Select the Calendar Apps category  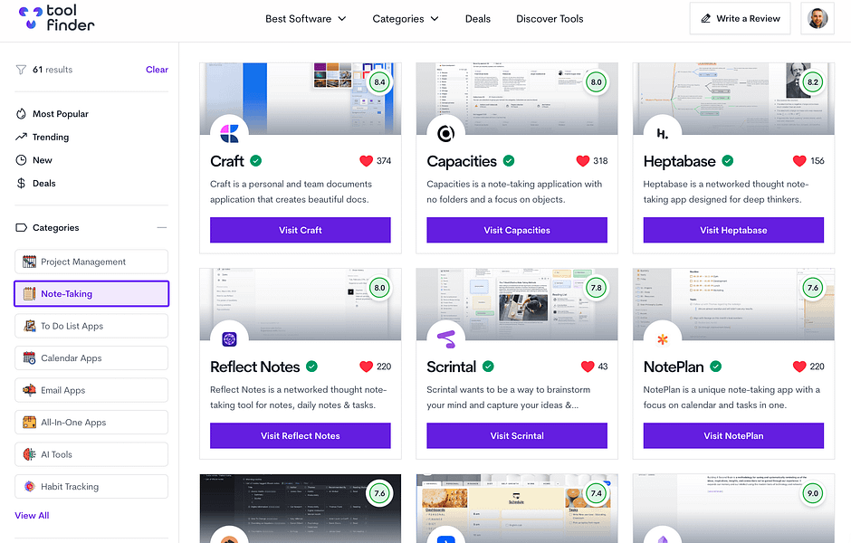(91, 358)
